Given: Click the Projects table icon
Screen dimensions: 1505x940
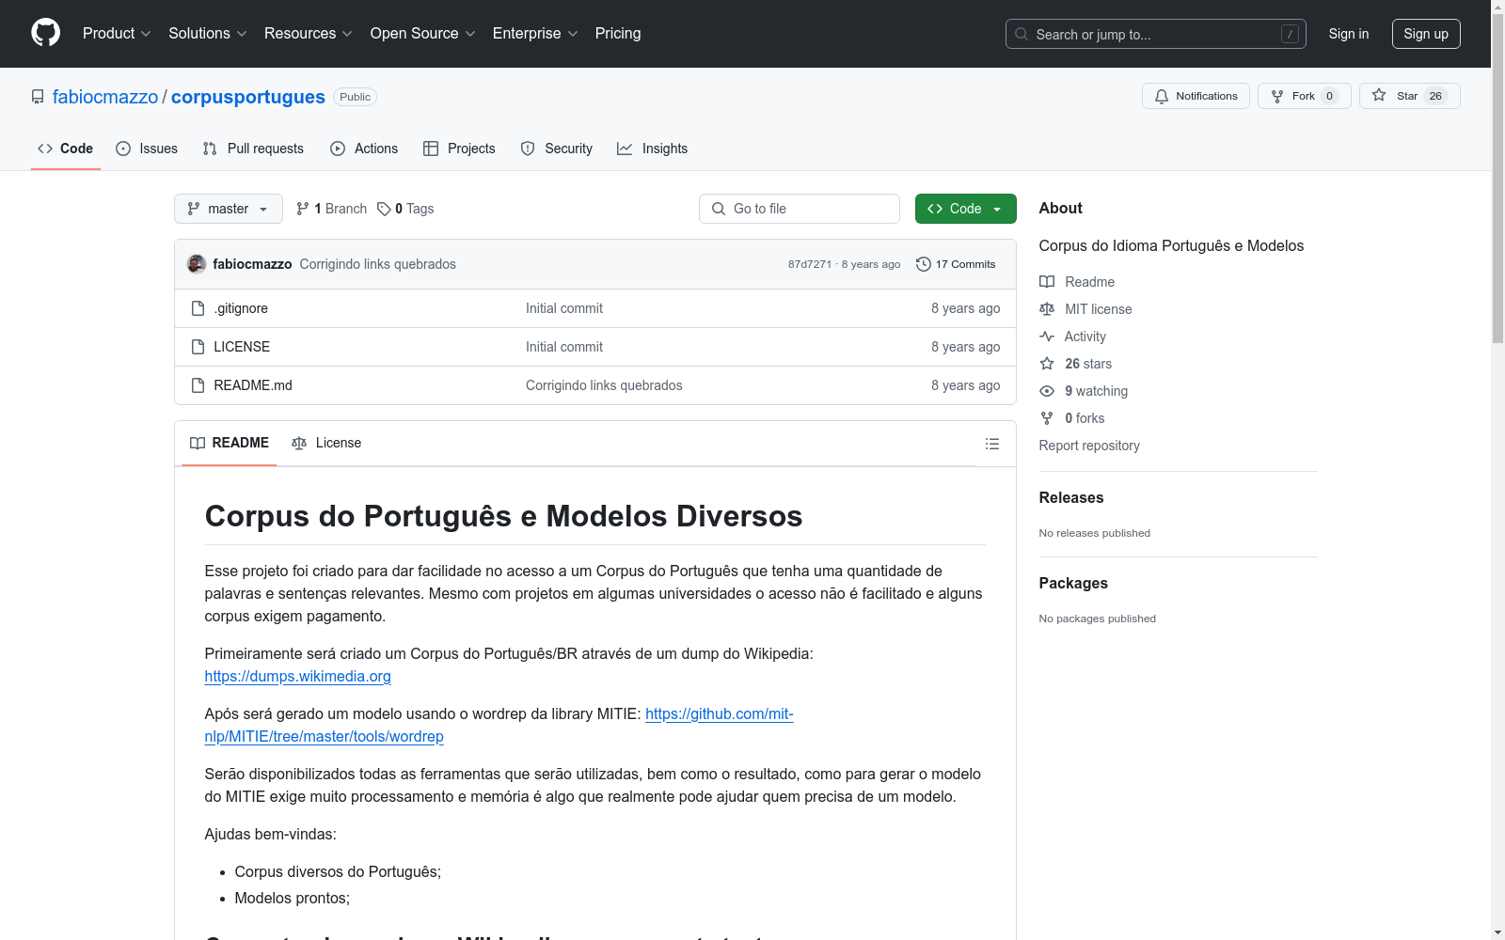Looking at the screenshot, I should pyautogui.click(x=431, y=149).
